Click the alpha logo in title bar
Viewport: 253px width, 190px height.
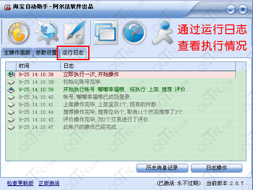8,7
